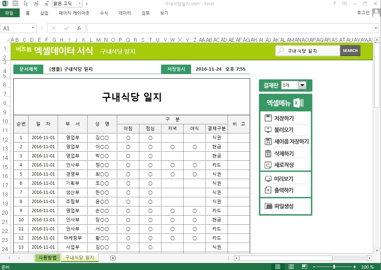Open the 보기 ribbon tab
The width and height of the screenshot is (381, 270).
(x=164, y=13)
